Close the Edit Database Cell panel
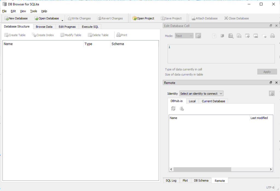The image size is (280, 191). coord(276,26)
